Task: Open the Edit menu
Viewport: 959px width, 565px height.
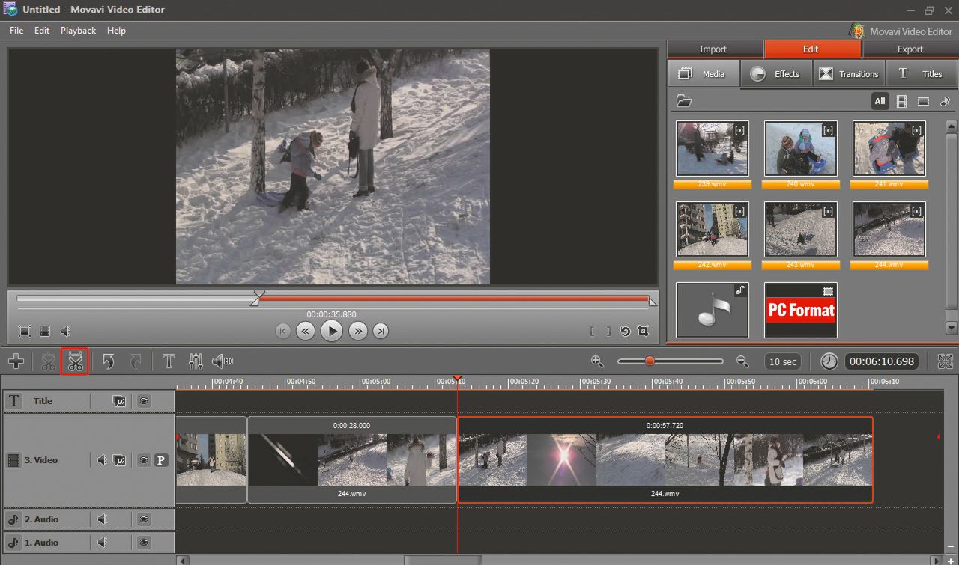Action: click(42, 31)
